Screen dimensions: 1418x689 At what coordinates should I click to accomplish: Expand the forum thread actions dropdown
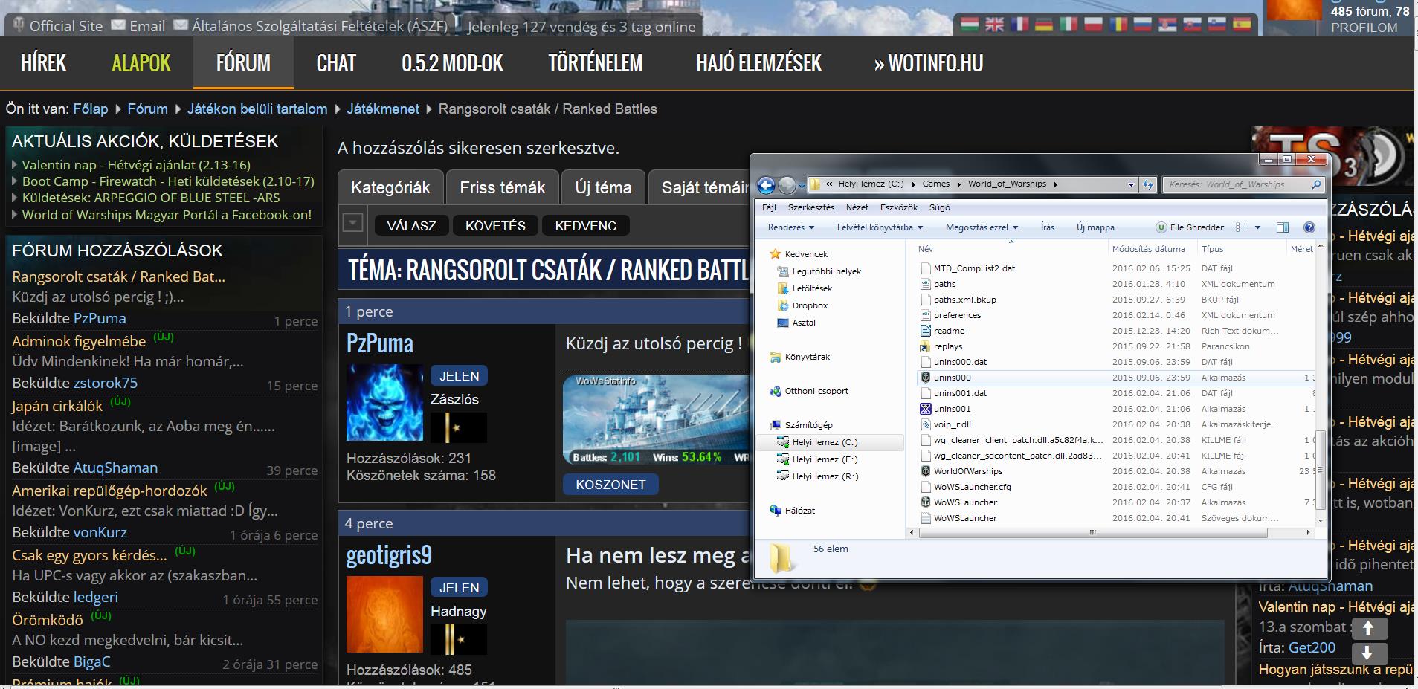point(352,223)
